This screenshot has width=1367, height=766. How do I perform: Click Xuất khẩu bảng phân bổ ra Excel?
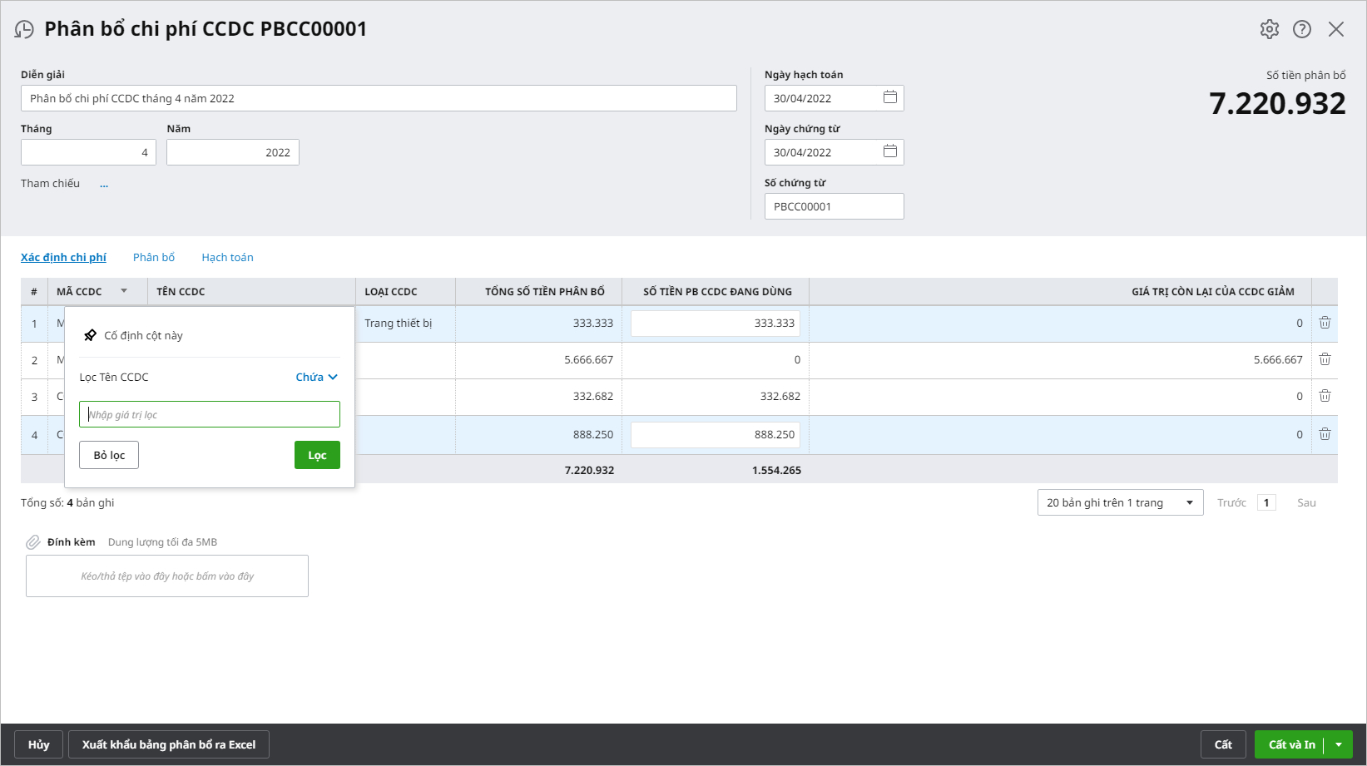(x=169, y=744)
